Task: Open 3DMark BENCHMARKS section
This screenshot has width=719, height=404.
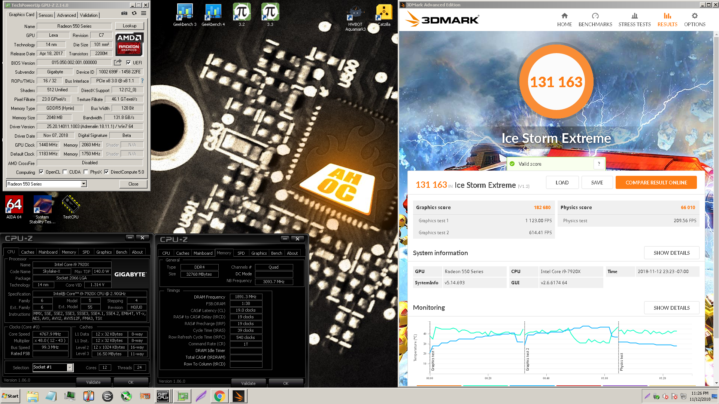Action: click(x=595, y=20)
